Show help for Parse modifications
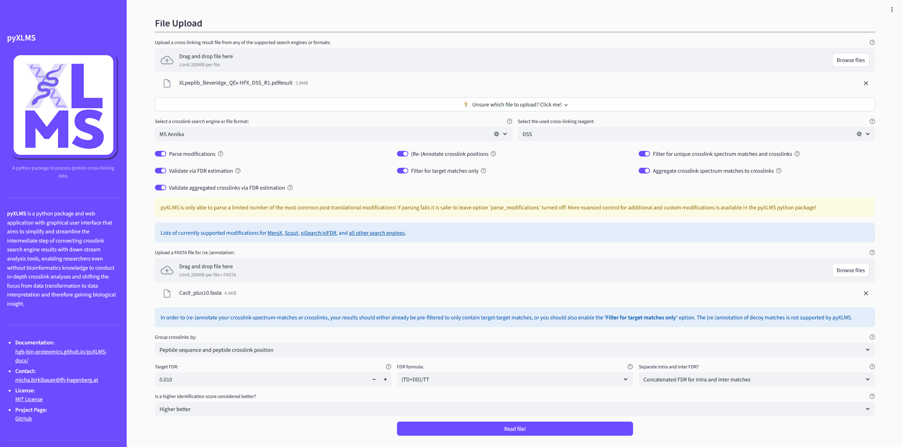 tap(221, 154)
